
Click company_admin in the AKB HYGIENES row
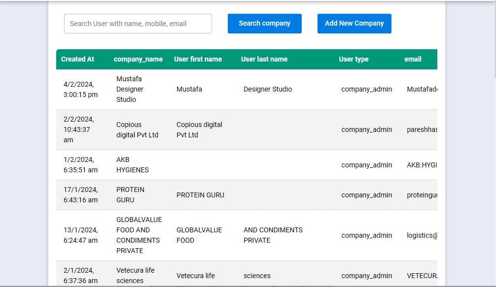point(366,165)
